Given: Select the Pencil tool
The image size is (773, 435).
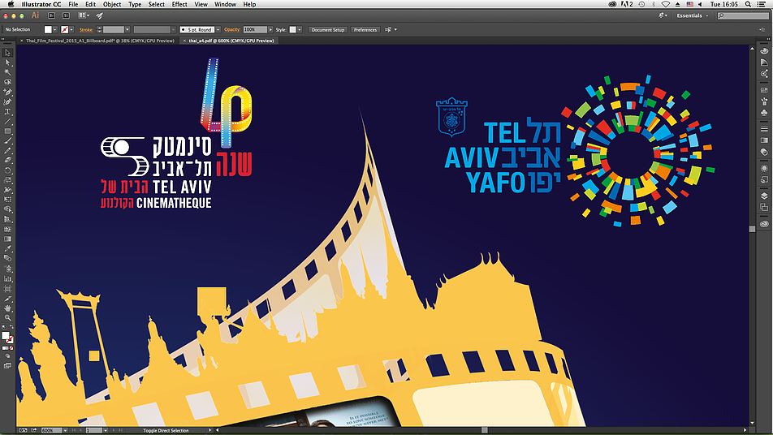Looking at the screenshot, I should (x=7, y=151).
